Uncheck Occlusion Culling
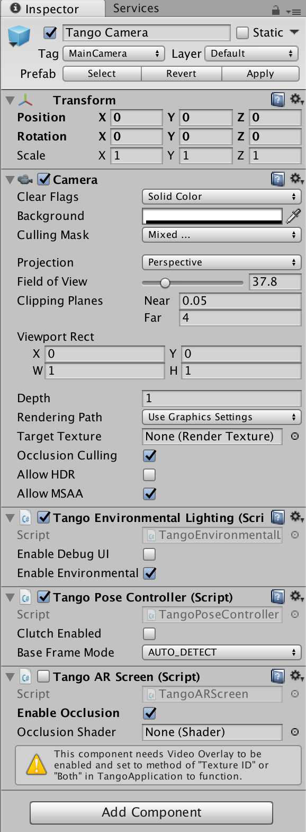 [x=150, y=455]
